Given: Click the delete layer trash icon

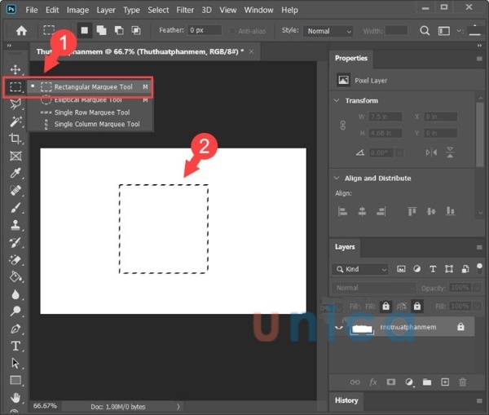Looking at the screenshot, I should click(463, 382).
